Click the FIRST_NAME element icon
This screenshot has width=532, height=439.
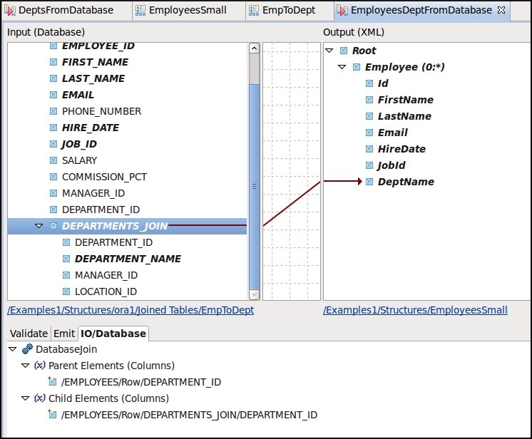point(53,62)
